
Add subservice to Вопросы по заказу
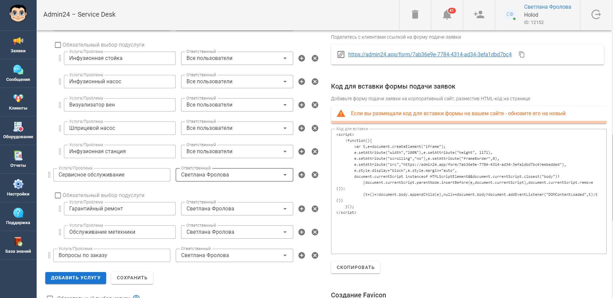(302, 255)
